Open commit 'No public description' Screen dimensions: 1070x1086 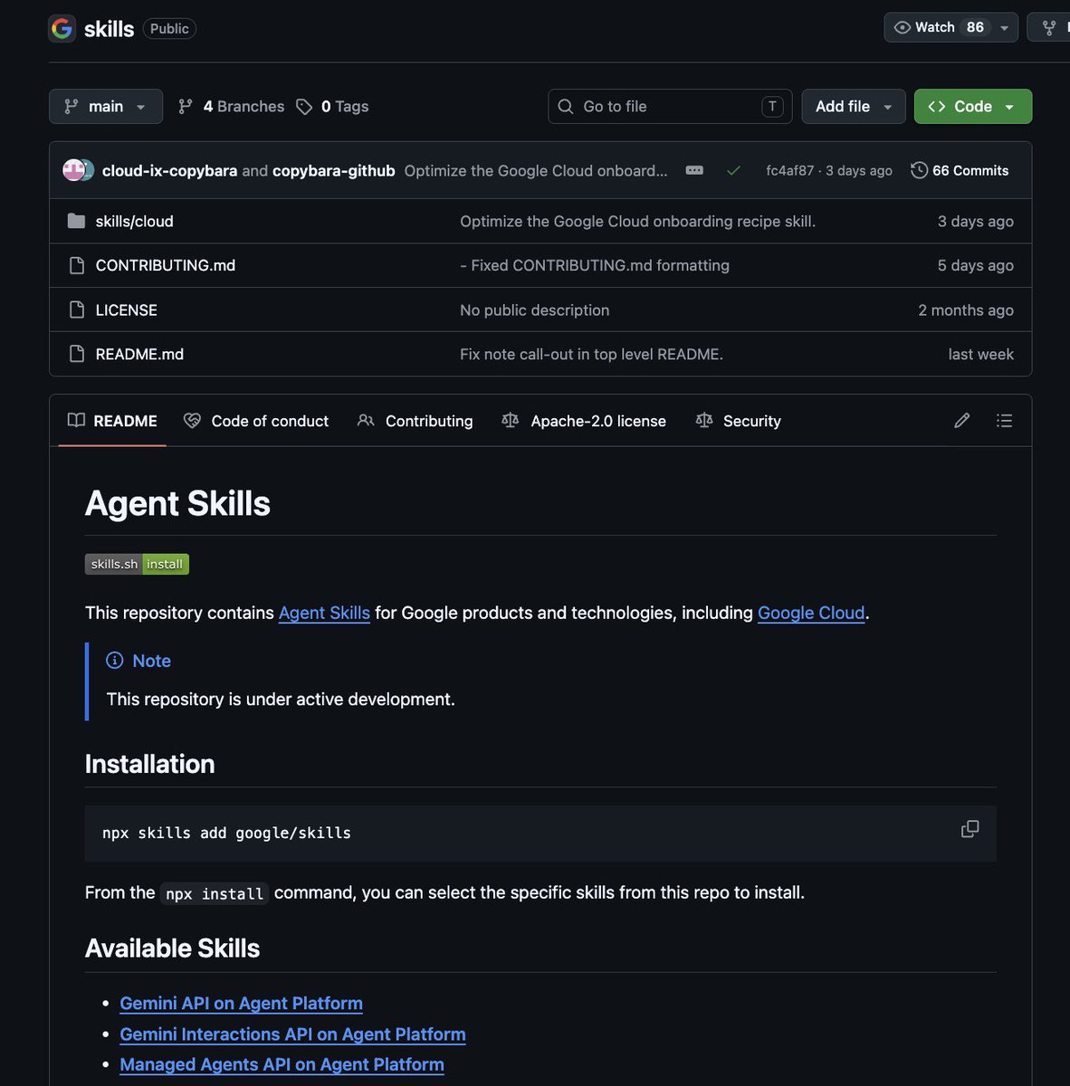pos(534,310)
